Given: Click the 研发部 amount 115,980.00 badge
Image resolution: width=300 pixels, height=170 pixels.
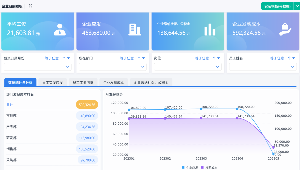Looking at the screenshot, I should 87,138.
